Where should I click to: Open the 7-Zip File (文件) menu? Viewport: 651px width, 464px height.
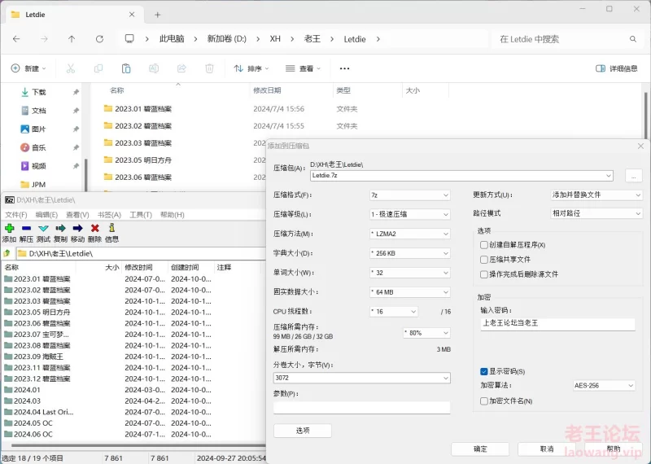15,215
